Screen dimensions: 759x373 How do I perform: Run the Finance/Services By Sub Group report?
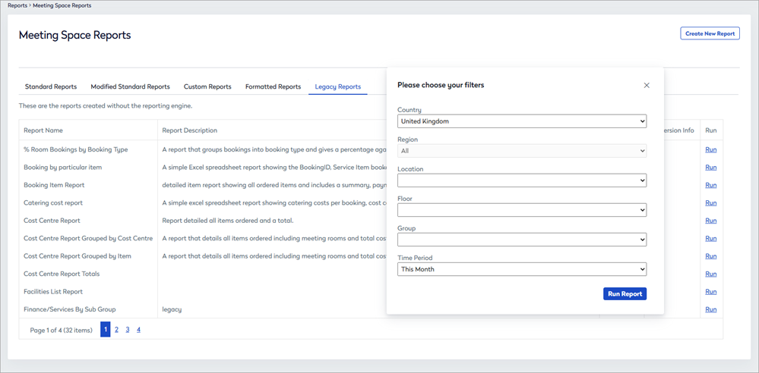tap(710, 309)
